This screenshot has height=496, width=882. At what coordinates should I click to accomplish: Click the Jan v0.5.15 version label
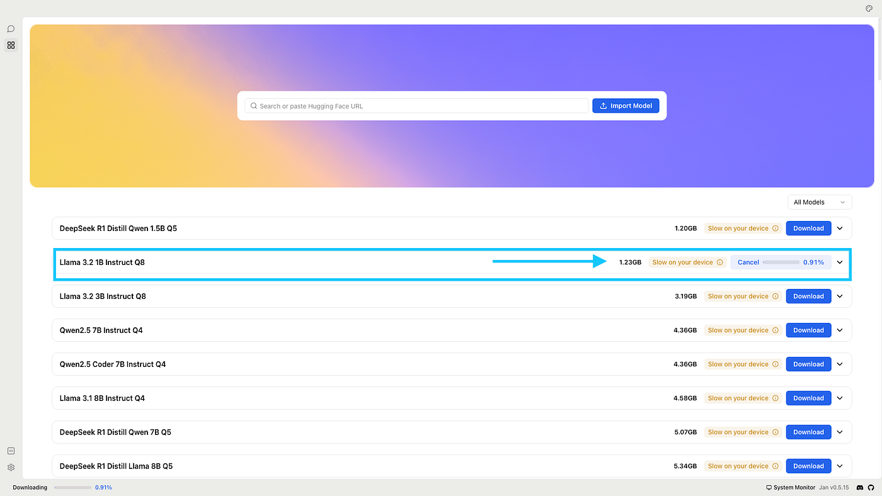coord(834,488)
